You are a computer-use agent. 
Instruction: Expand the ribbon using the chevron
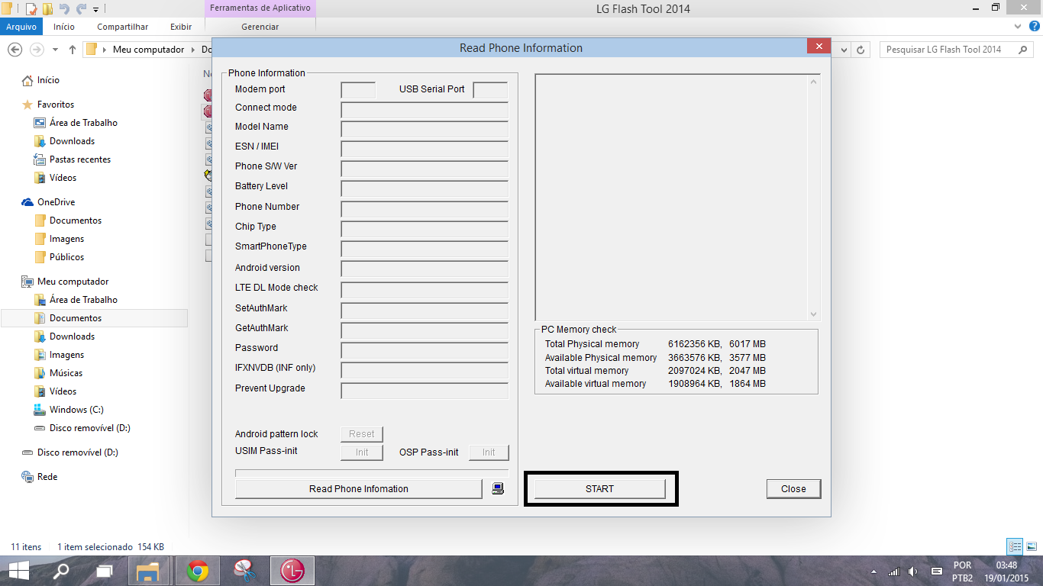(x=1016, y=26)
